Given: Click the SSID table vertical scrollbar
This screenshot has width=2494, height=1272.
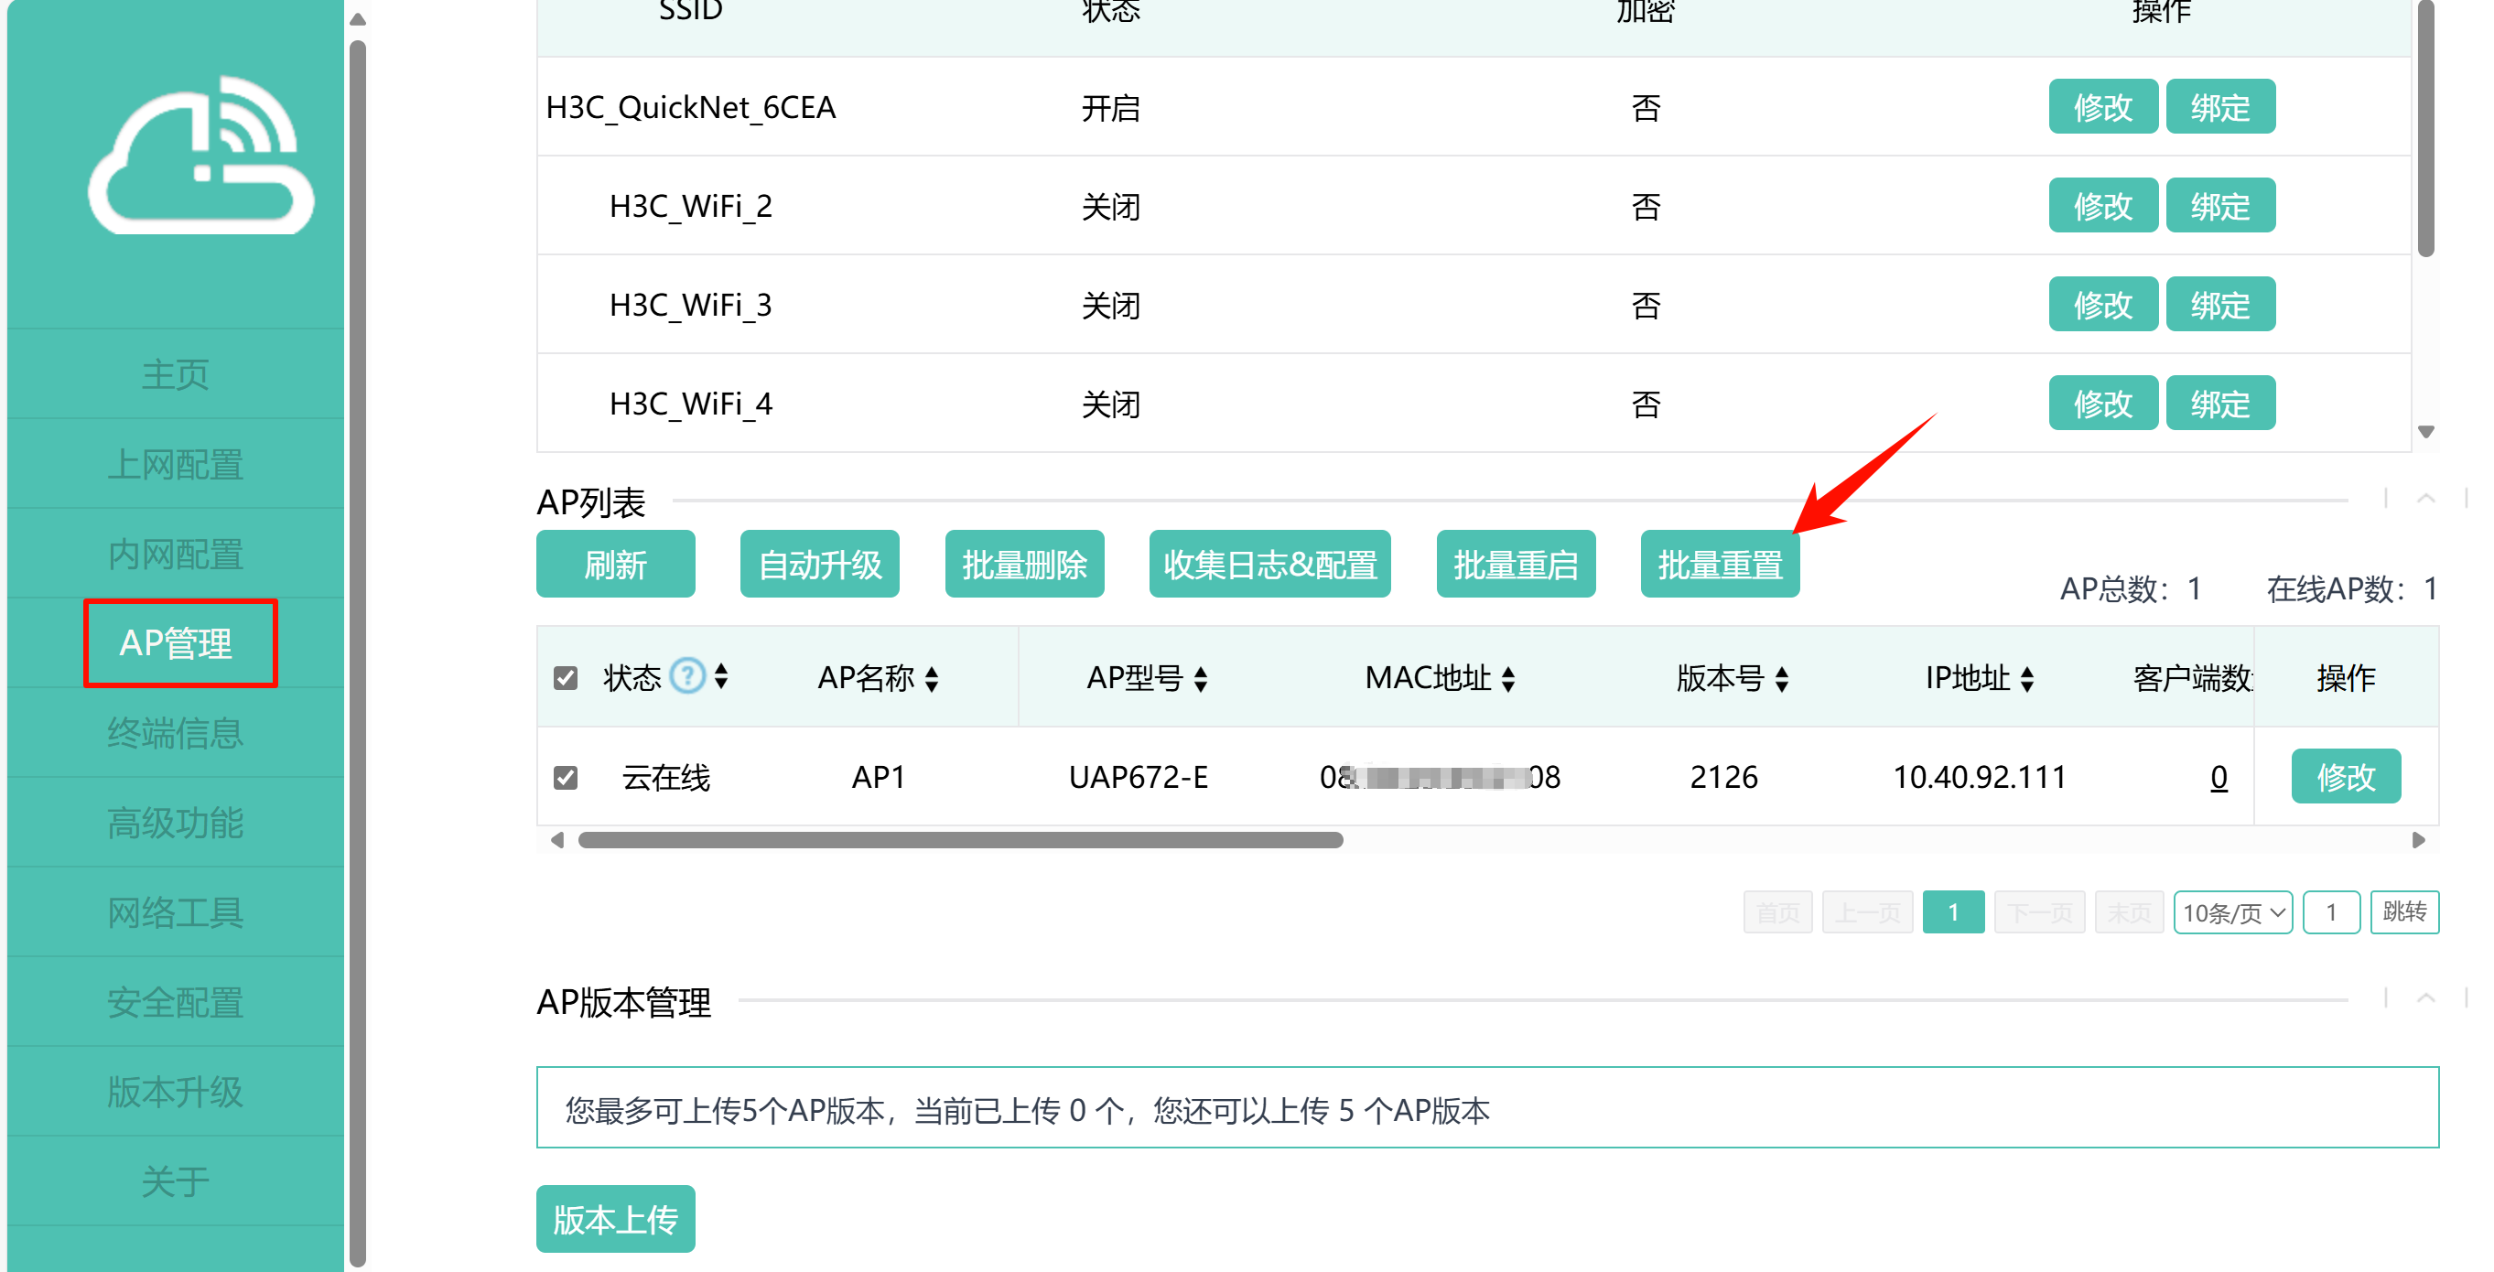Looking at the screenshot, I should 2425,128.
